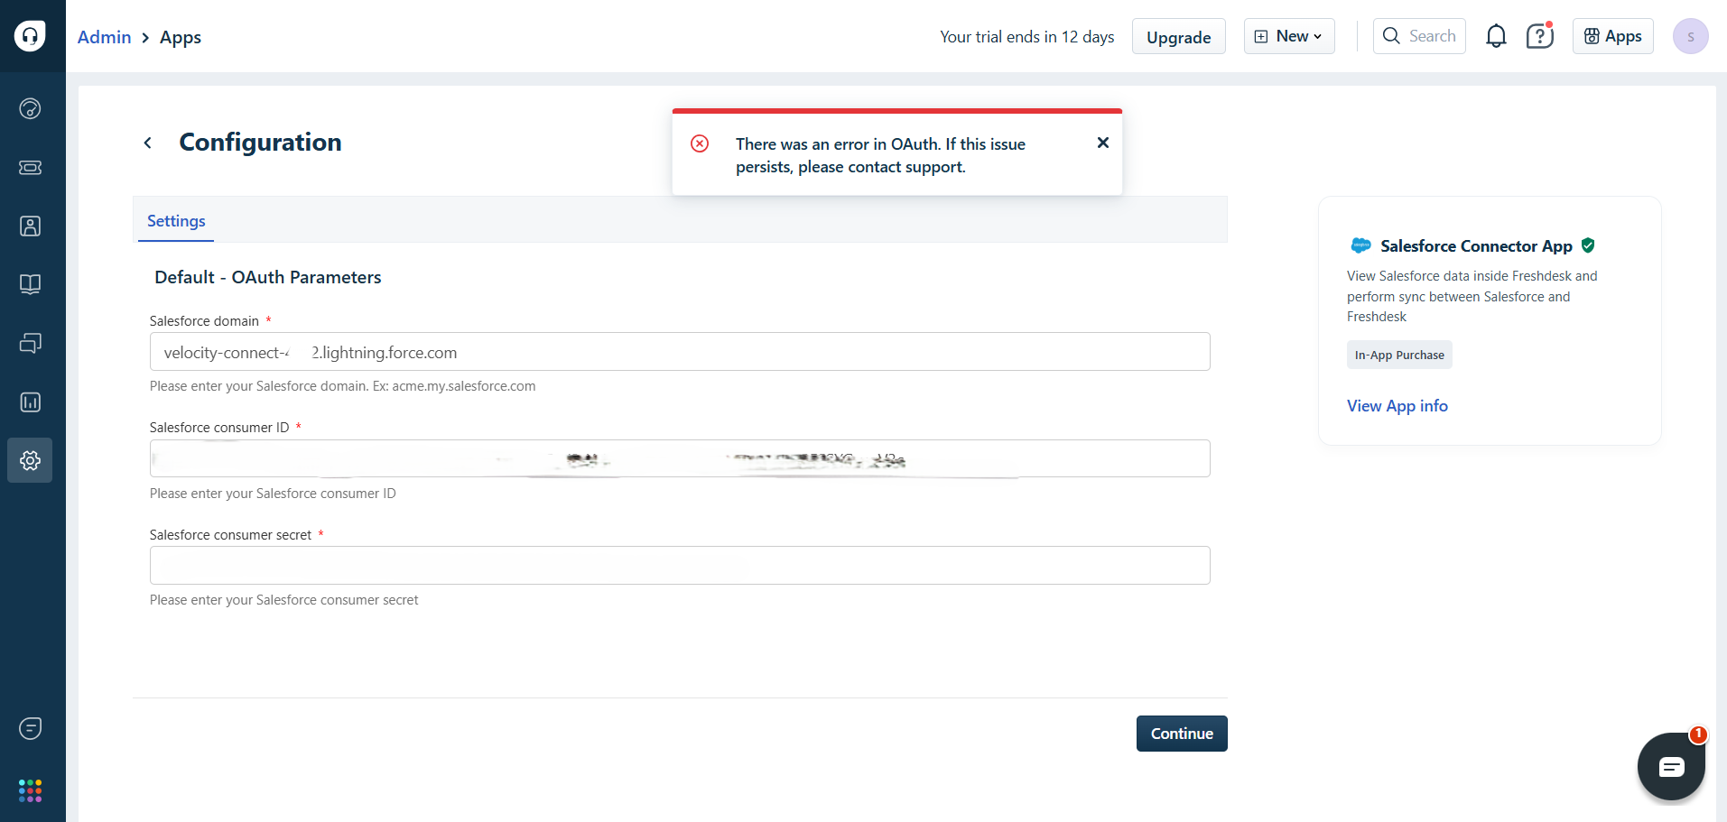Open the Analytics chart icon in sidebar

(x=30, y=402)
